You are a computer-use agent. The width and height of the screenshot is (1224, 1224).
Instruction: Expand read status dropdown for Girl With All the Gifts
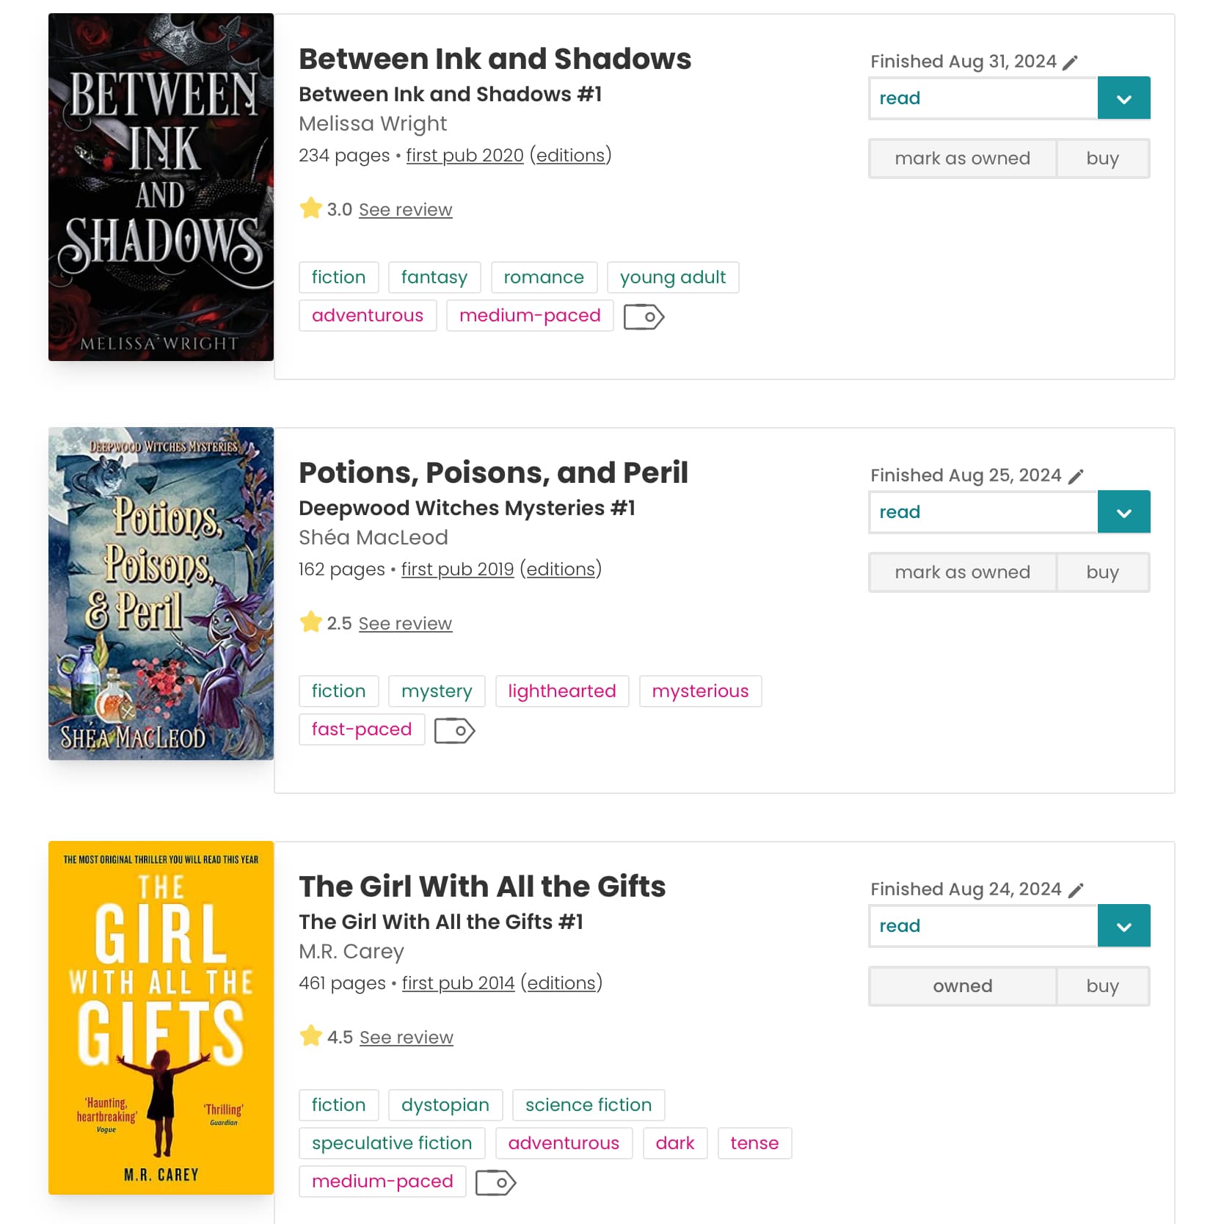1123,925
